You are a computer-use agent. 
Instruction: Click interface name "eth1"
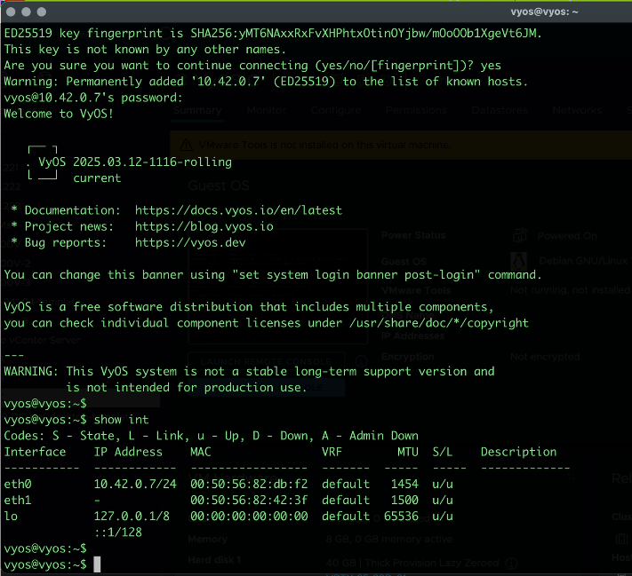18,501
